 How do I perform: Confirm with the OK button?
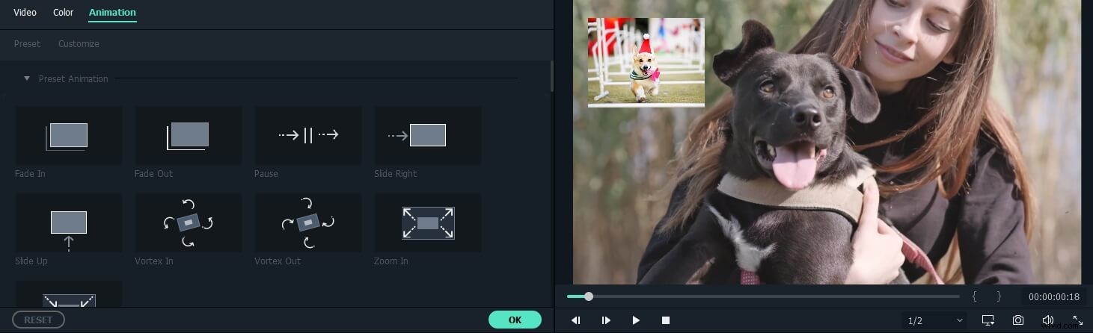point(515,320)
